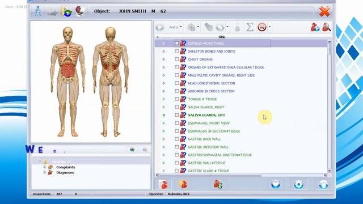This screenshot has width=363, height=204.
Task: Tick the SKELETON BONES AND JOINTS checkbox
Action: (176, 51)
